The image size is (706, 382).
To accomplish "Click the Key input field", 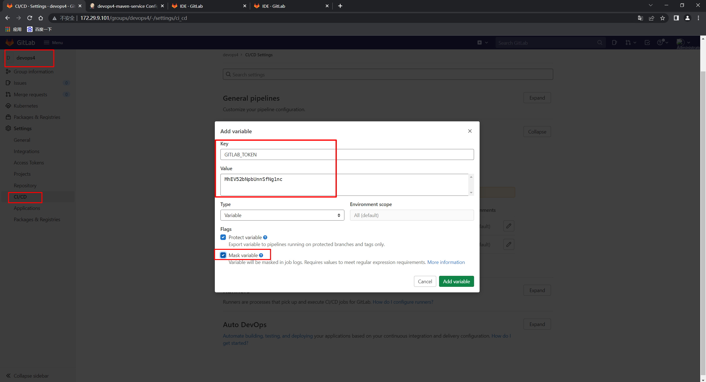I will (347, 154).
